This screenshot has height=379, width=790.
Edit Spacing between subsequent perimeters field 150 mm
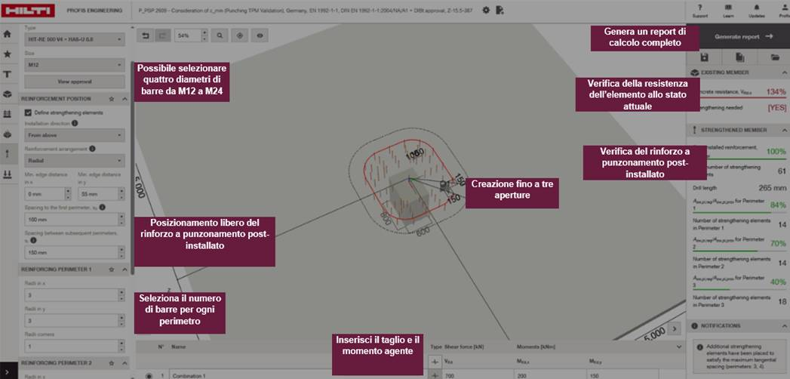71,252
